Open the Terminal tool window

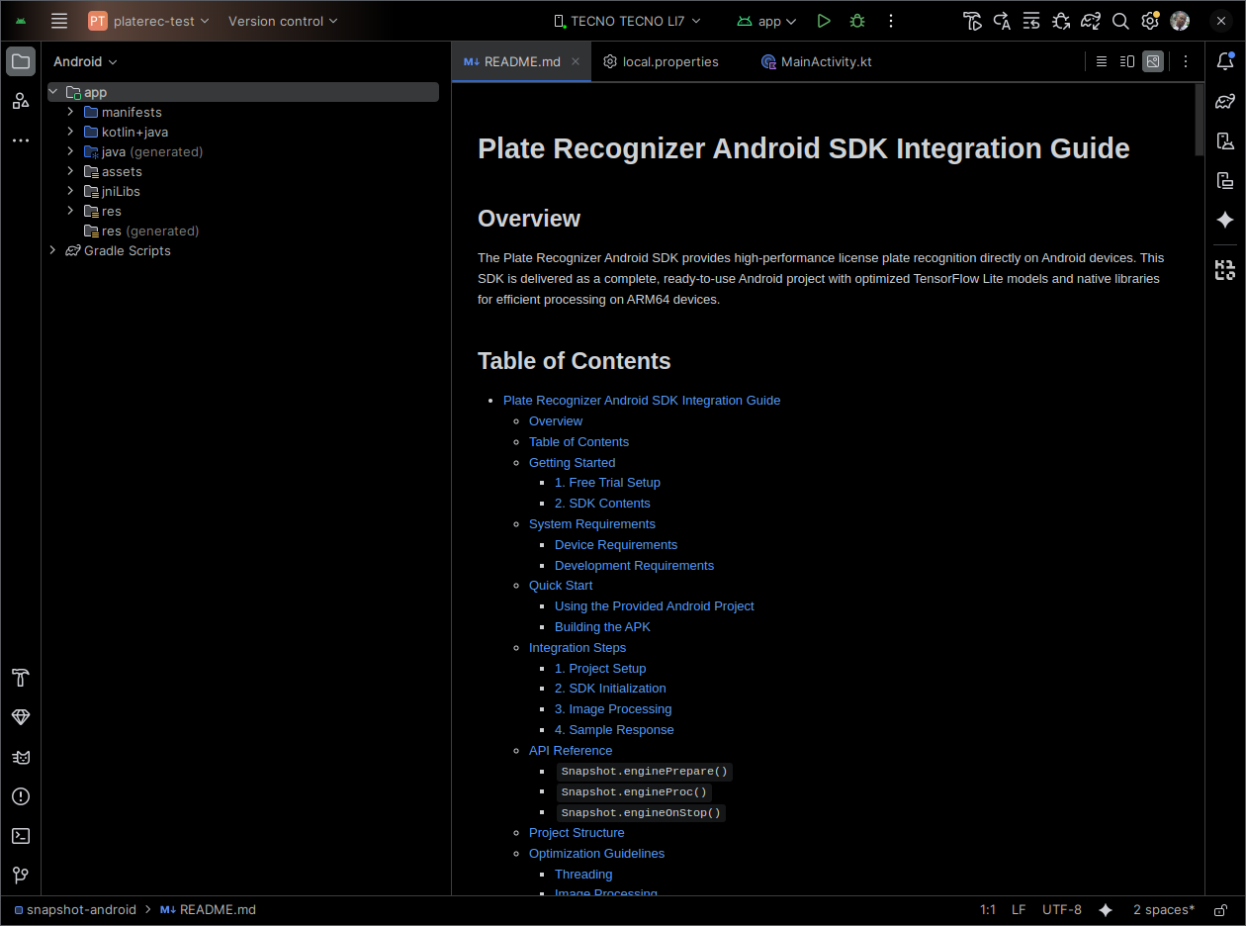(20, 836)
